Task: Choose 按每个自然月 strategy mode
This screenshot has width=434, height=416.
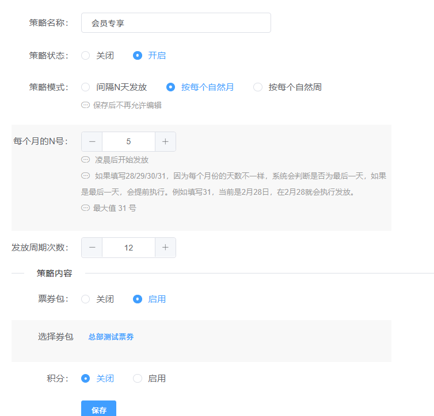Action: [x=170, y=87]
